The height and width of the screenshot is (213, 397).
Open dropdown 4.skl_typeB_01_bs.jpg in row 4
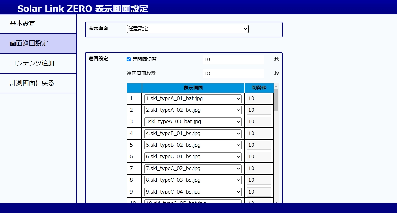click(193, 134)
